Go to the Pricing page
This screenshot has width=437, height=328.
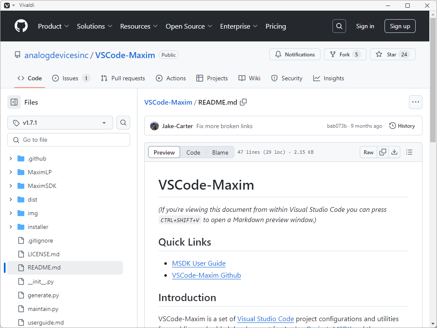point(276,26)
